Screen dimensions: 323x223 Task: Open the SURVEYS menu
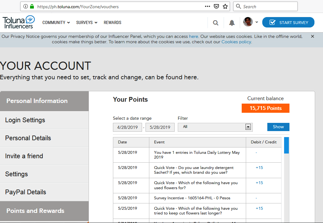coord(86,22)
